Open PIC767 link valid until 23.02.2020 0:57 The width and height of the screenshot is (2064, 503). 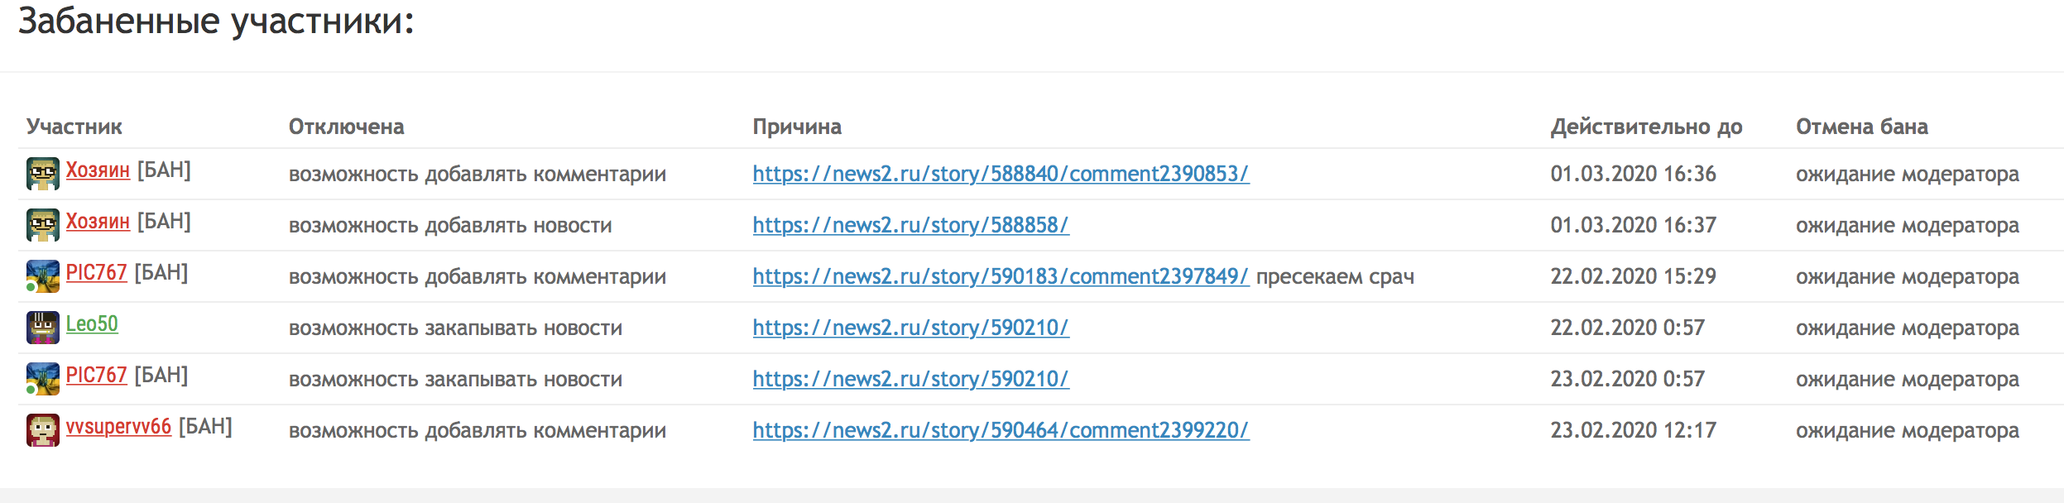[97, 376]
